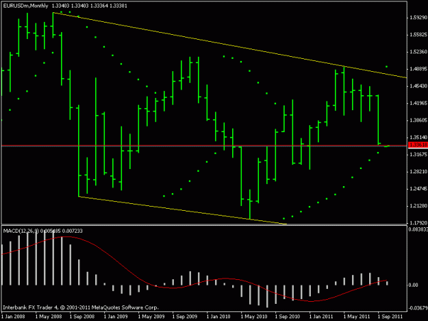
Task: Click the red MACD signal line
Action: [x=194, y=285]
